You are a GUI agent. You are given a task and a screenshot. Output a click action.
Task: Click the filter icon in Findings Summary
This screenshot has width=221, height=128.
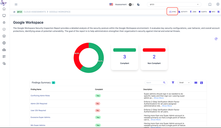(173, 82)
